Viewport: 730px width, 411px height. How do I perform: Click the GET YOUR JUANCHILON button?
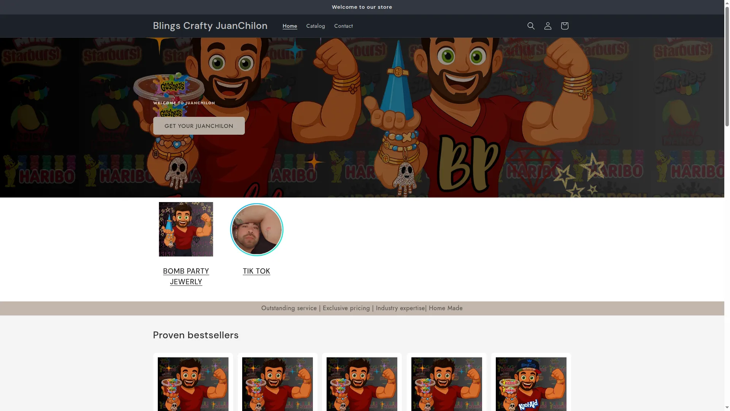click(x=199, y=126)
